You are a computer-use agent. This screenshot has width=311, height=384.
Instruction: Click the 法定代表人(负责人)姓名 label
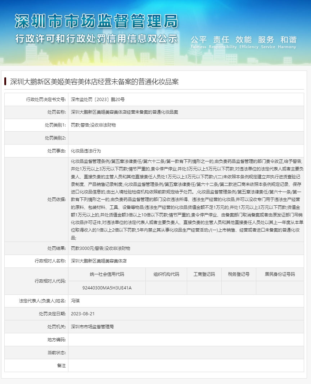click(x=42, y=301)
